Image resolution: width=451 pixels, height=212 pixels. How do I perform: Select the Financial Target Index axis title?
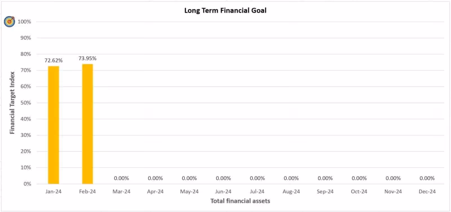pos(12,103)
